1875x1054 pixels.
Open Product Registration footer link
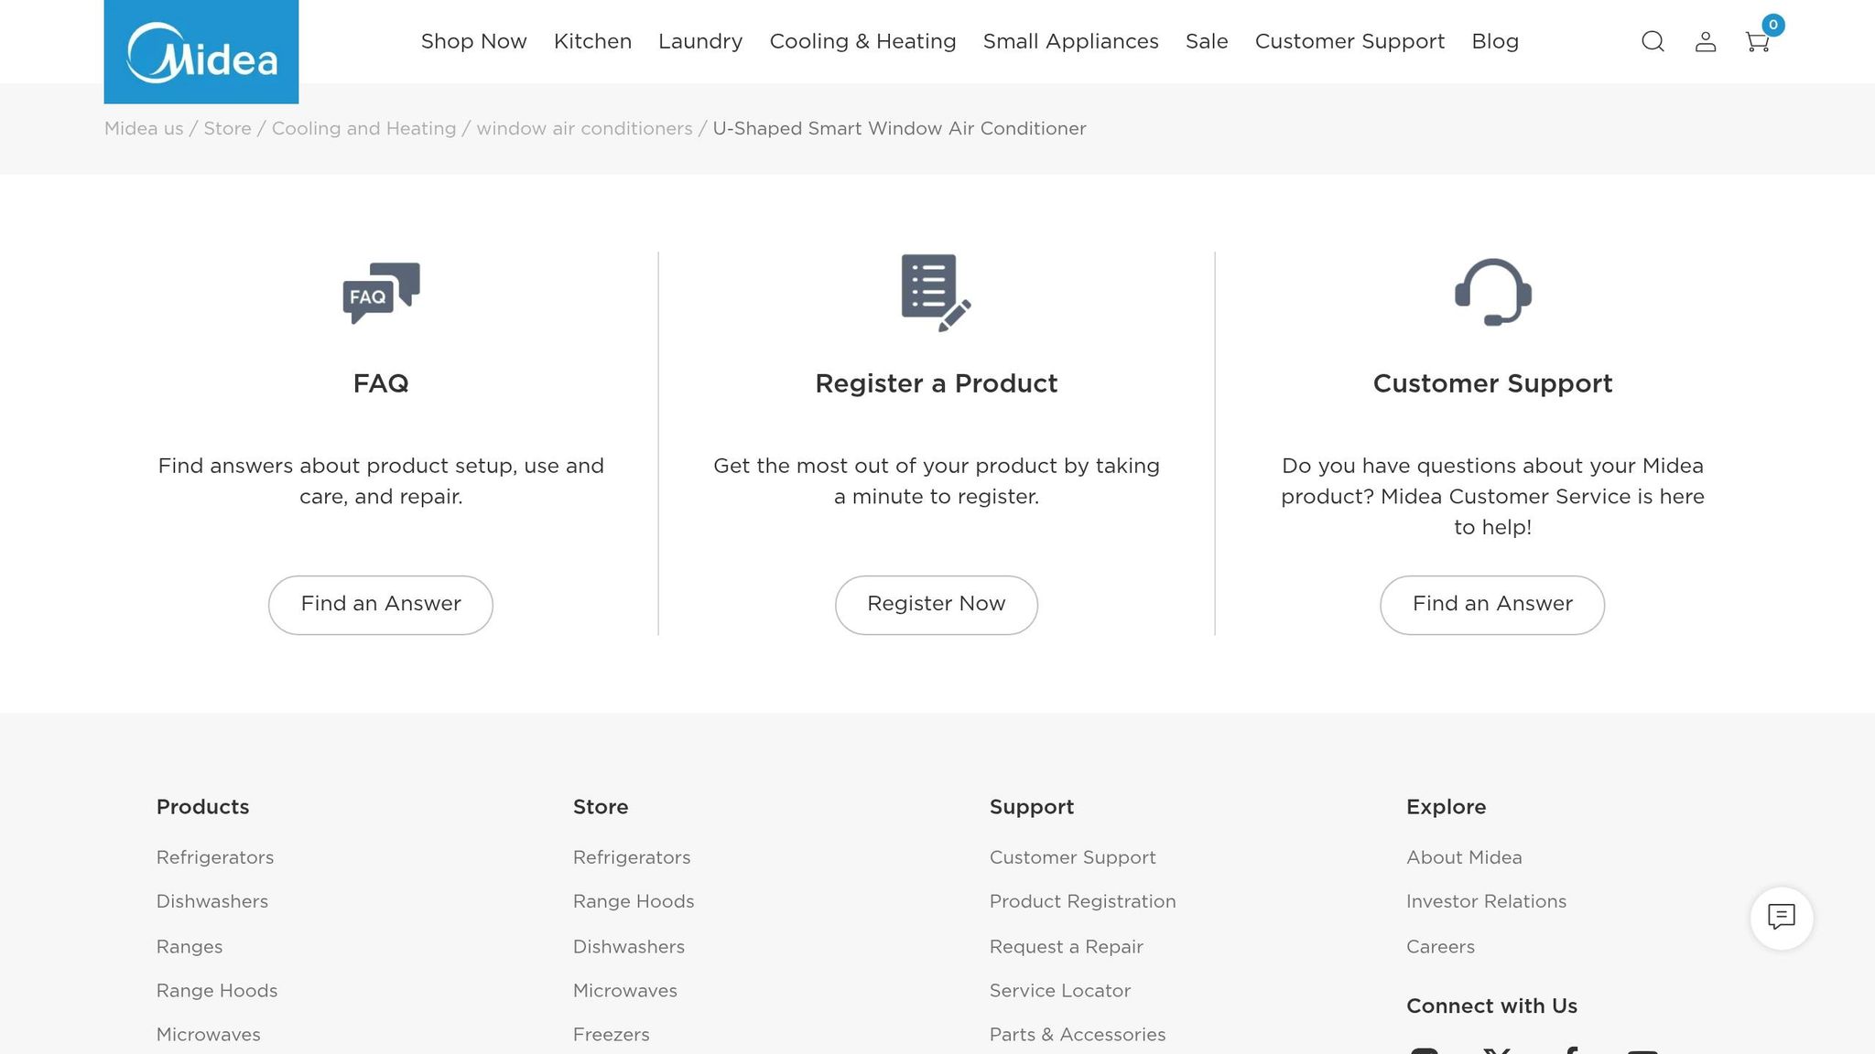pos(1083,902)
